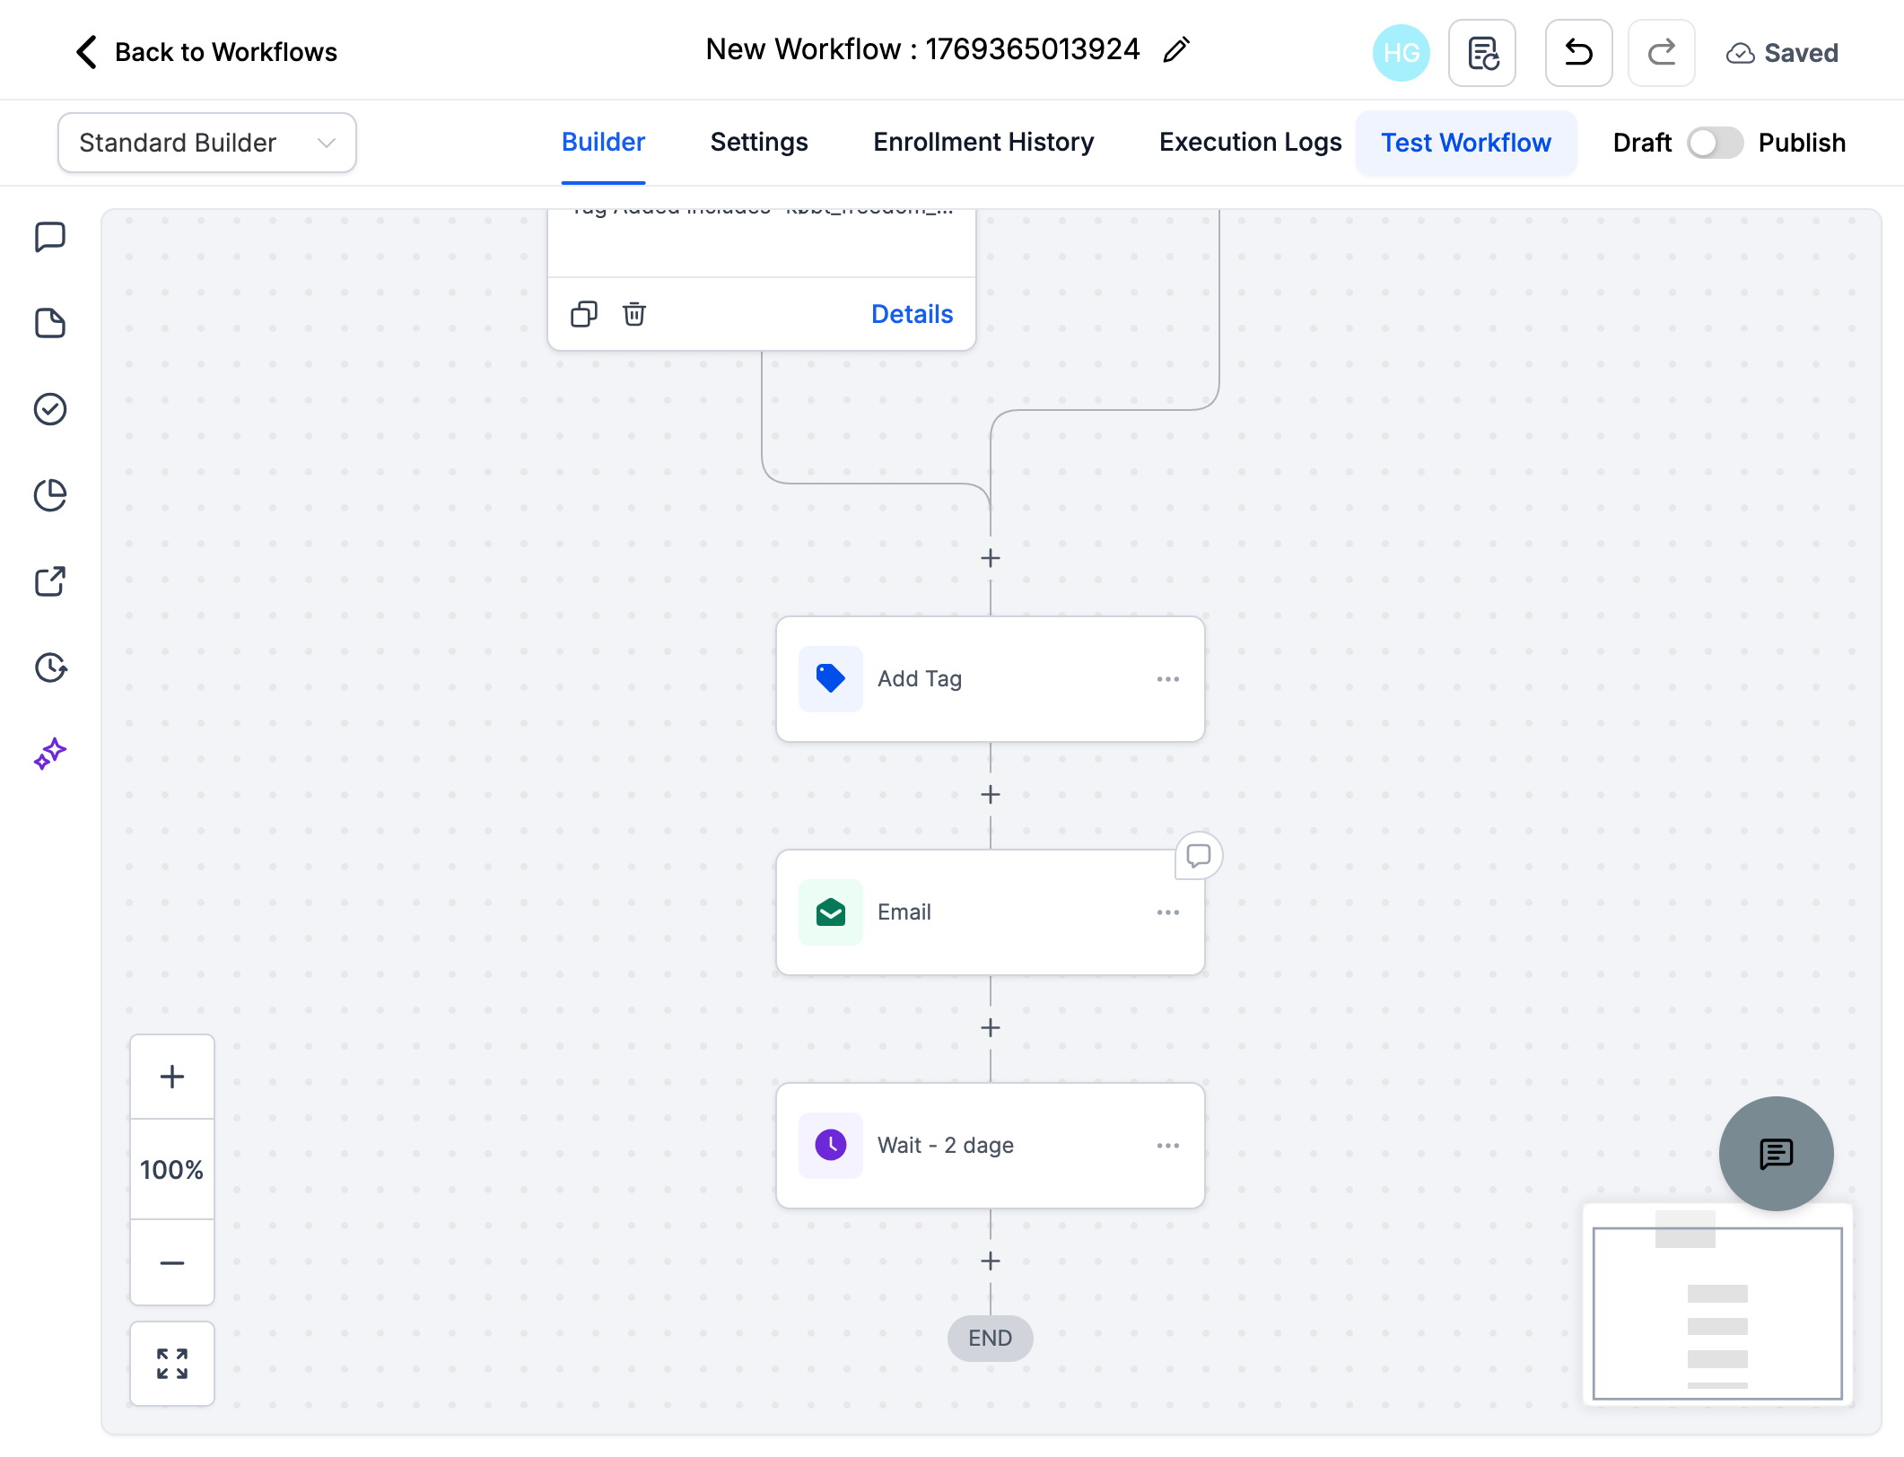Screen dimensions: 1904x1457
Task: Click the Test Workflow button
Action: coord(1466,143)
